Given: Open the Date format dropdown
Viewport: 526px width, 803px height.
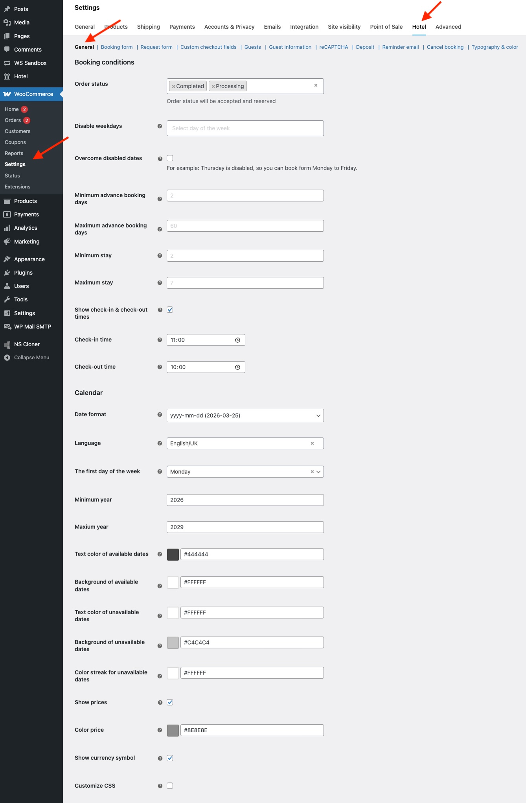Looking at the screenshot, I should [245, 415].
